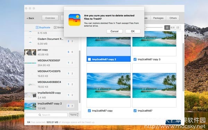
Task: Click the '2.4 MB' size text
Action: pyautogui.click(x=42, y=98)
